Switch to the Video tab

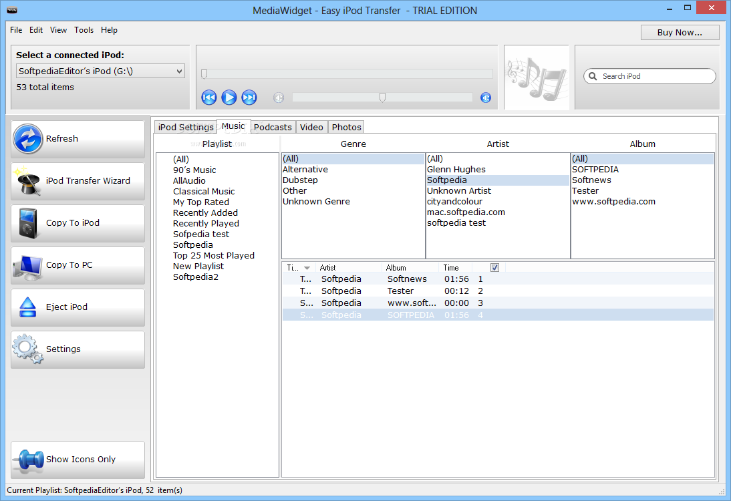pos(311,127)
